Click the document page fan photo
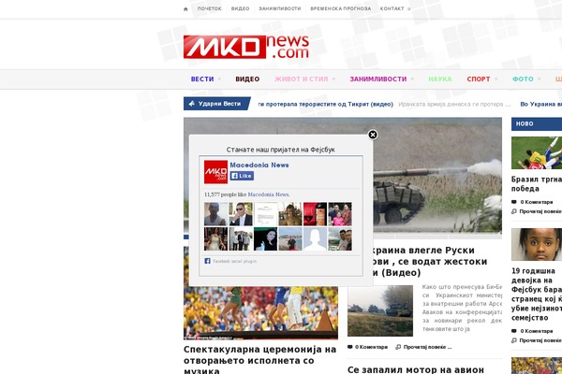562x374 pixels. click(x=266, y=214)
